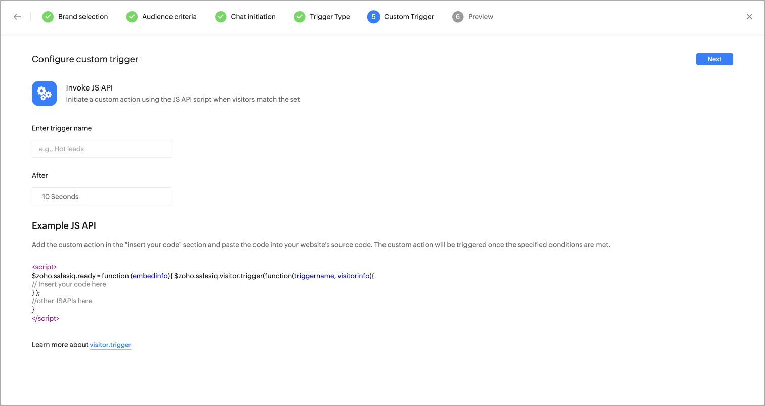Click the $zoho.salesiq.ready code line
Screen dimensions: 765x406
point(202,276)
